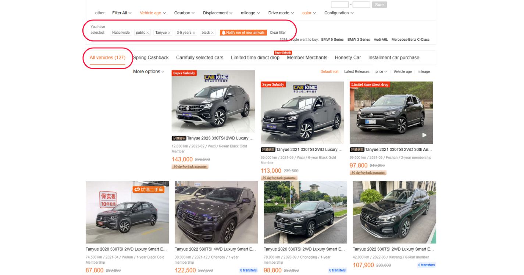Click the Youxin used-car logo on Wuhan photo
The width and height of the screenshot is (524, 275).
tap(149, 190)
